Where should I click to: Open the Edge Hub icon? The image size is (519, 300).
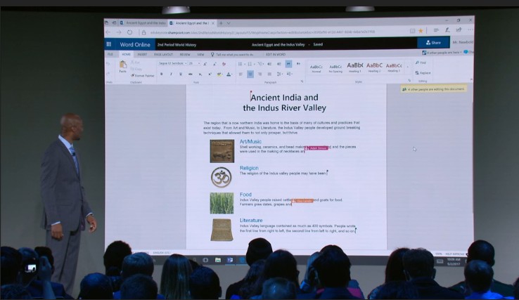coord(436,30)
